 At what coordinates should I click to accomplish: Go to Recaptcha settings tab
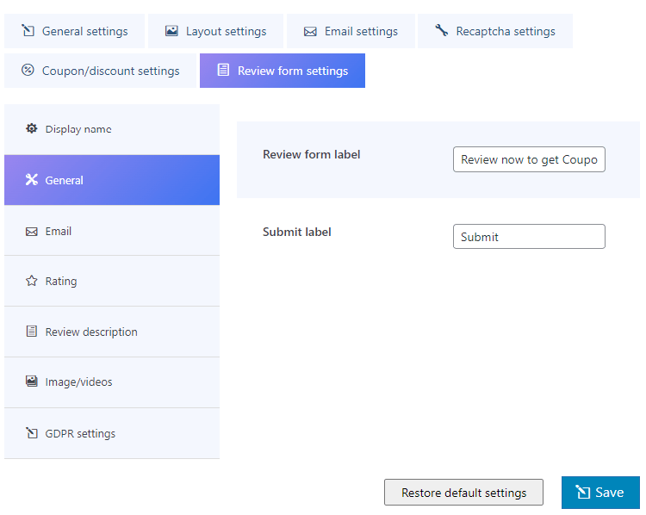[x=495, y=31]
